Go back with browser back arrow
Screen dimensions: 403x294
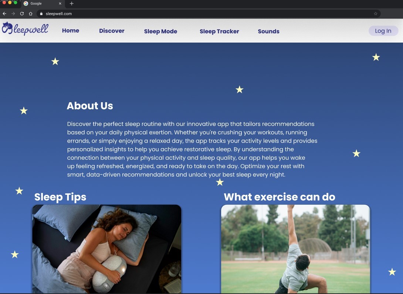(x=4, y=14)
